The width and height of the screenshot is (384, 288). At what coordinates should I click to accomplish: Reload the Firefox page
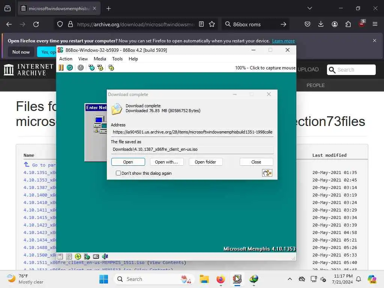[36, 24]
